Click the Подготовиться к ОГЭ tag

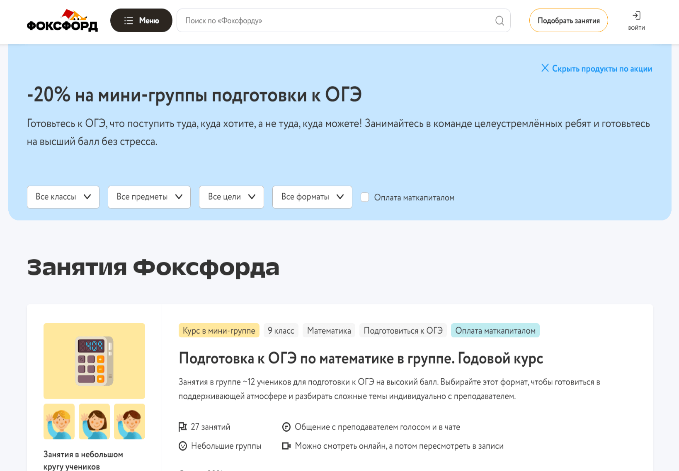click(403, 330)
